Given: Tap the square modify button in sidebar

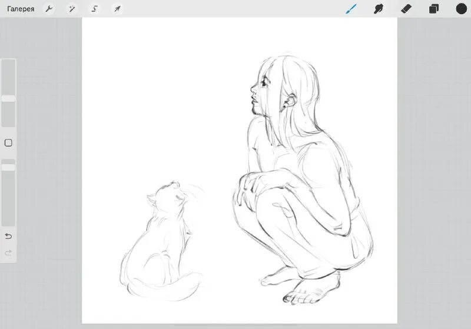Looking at the screenshot, I should [8, 142].
